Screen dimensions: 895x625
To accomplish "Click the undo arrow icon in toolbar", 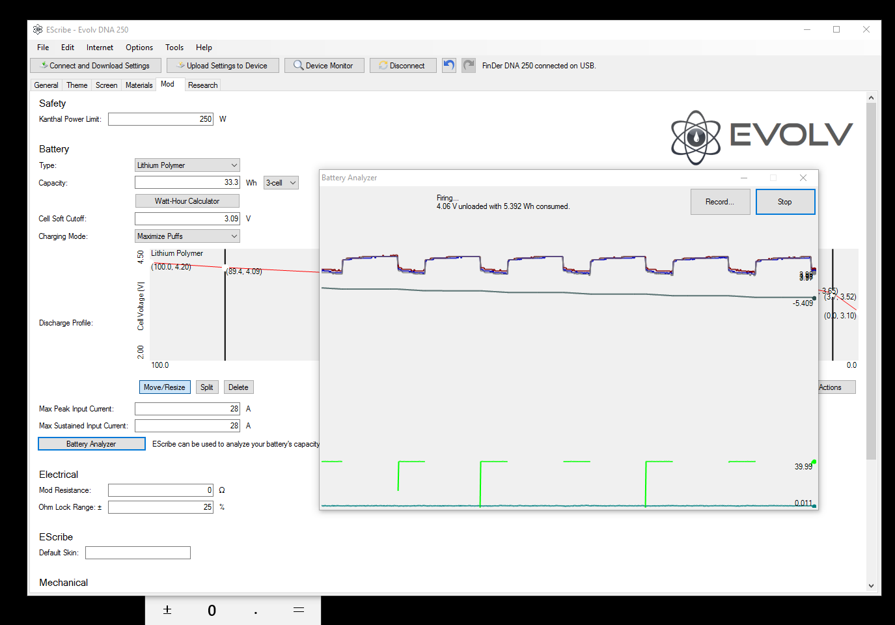I will [448, 65].
